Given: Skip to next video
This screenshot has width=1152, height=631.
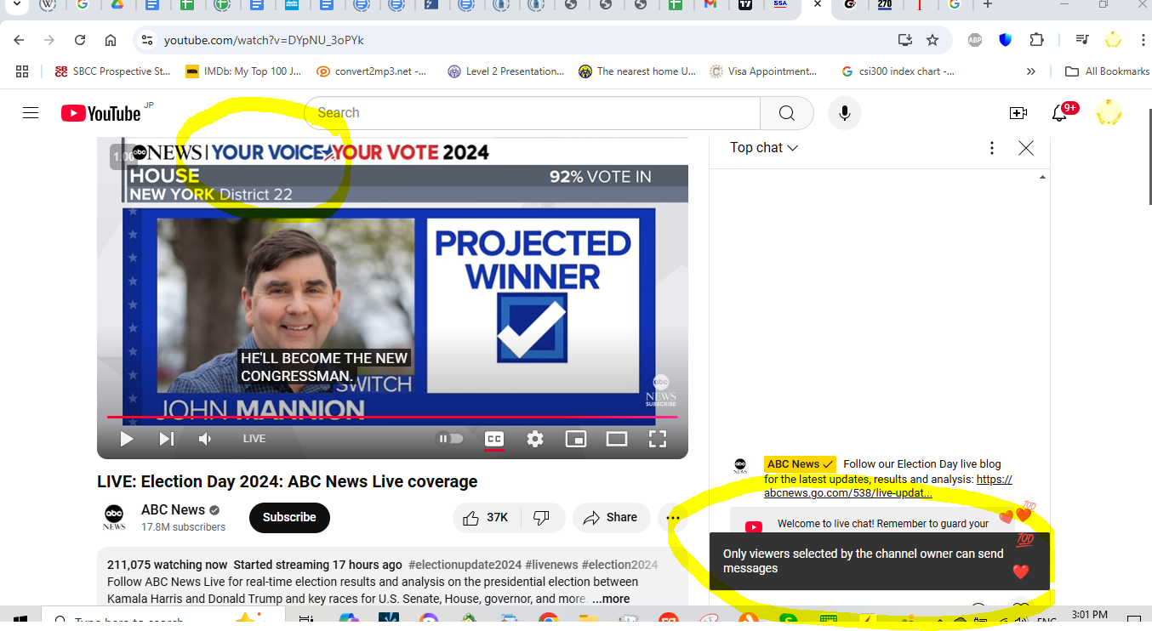Looking at the screenshot, I should point(167,439).
